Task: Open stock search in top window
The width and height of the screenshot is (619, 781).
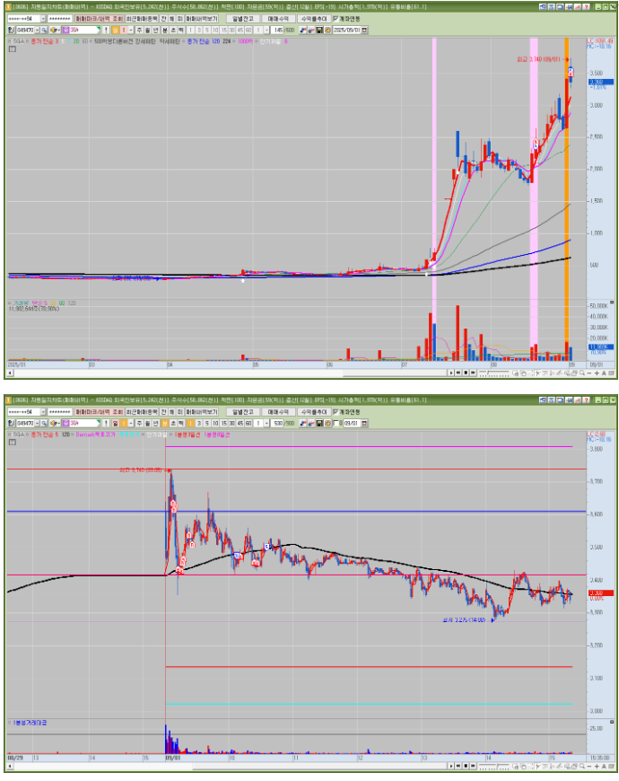Action: (x=44, y=30)
